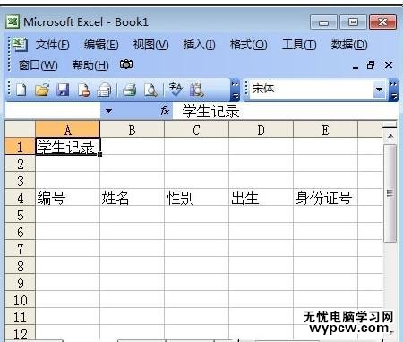Expand the Name Box dropdown arrow
The image size is (403, 342).
coord(108,111)
